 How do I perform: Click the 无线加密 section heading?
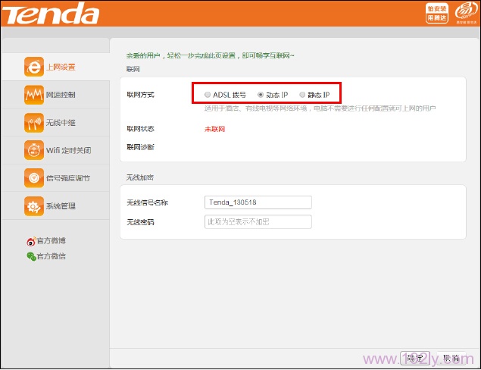[140, 177]
